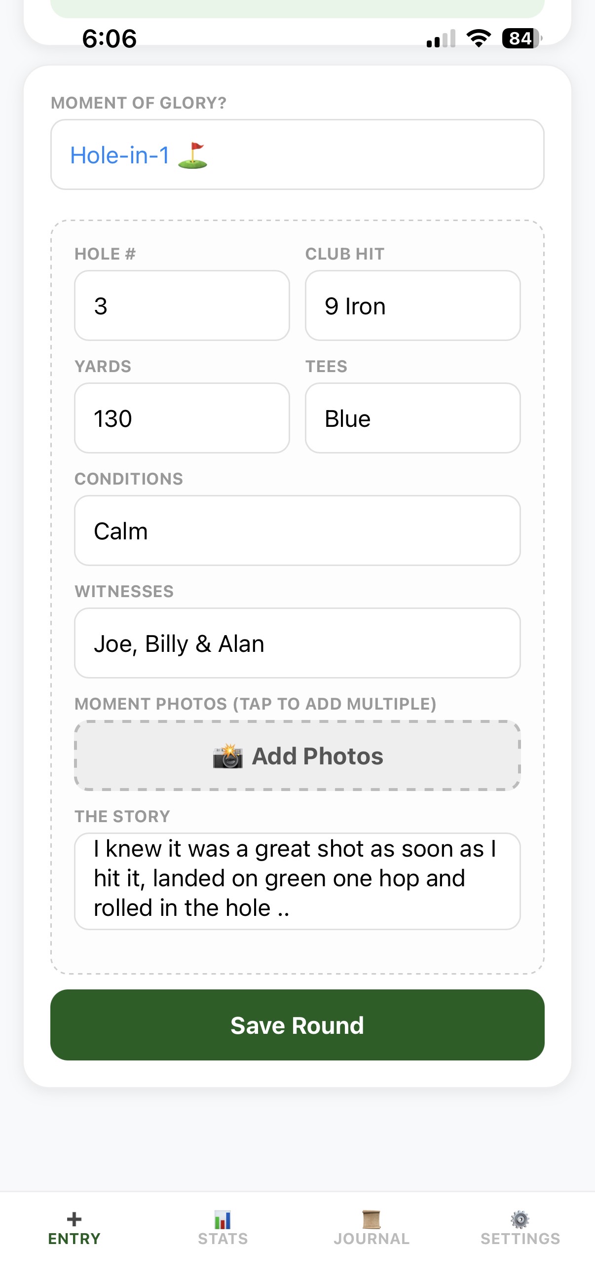Screen dimensions: 595x1284
Task: Tap the Add Photos button
Action: coord(297,755)
